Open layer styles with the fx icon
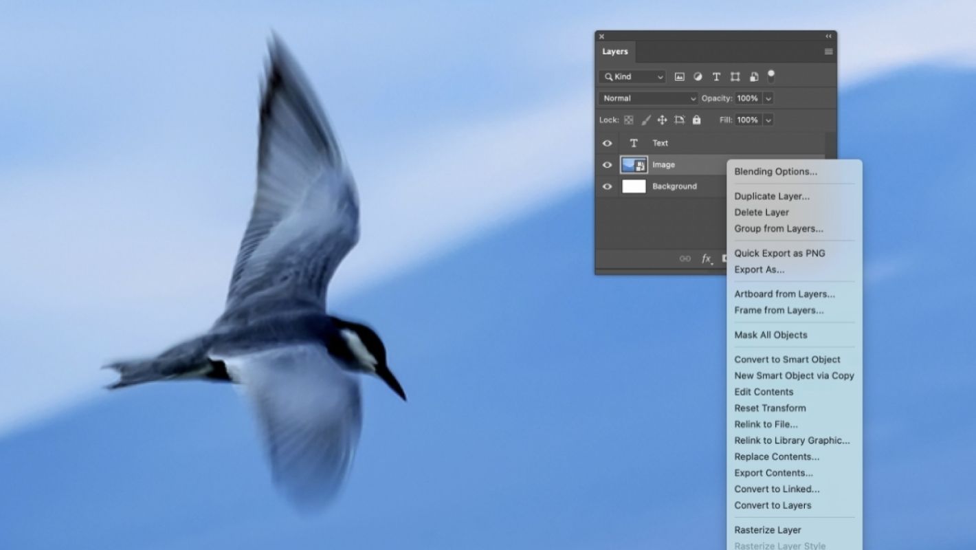 click(706, 258)
